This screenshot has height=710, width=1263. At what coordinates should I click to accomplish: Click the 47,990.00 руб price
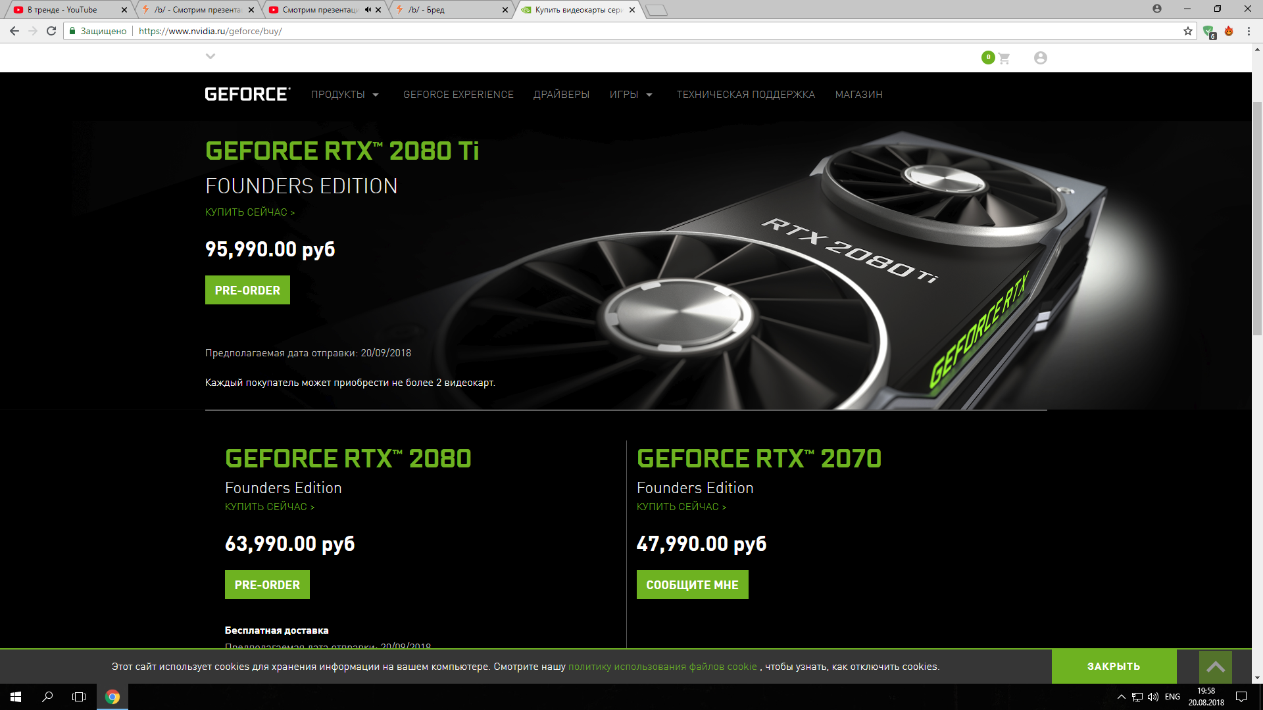pos(701,544)
